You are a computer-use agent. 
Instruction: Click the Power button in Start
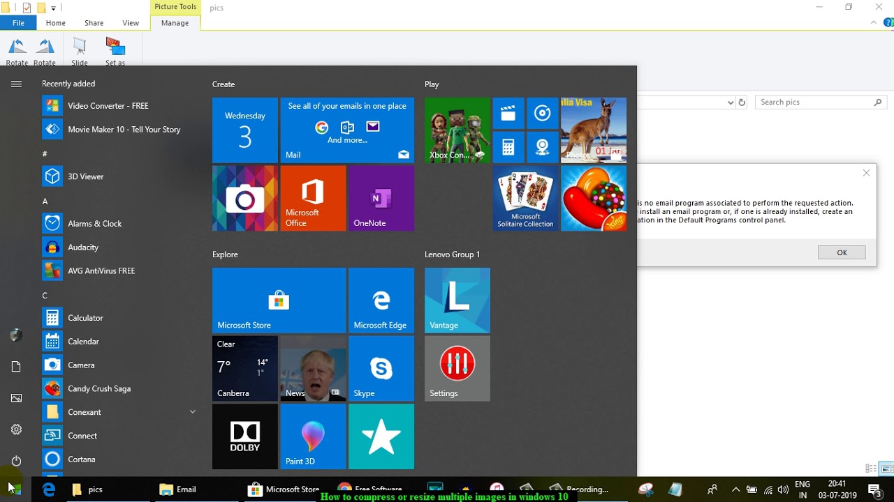[16, 461]
